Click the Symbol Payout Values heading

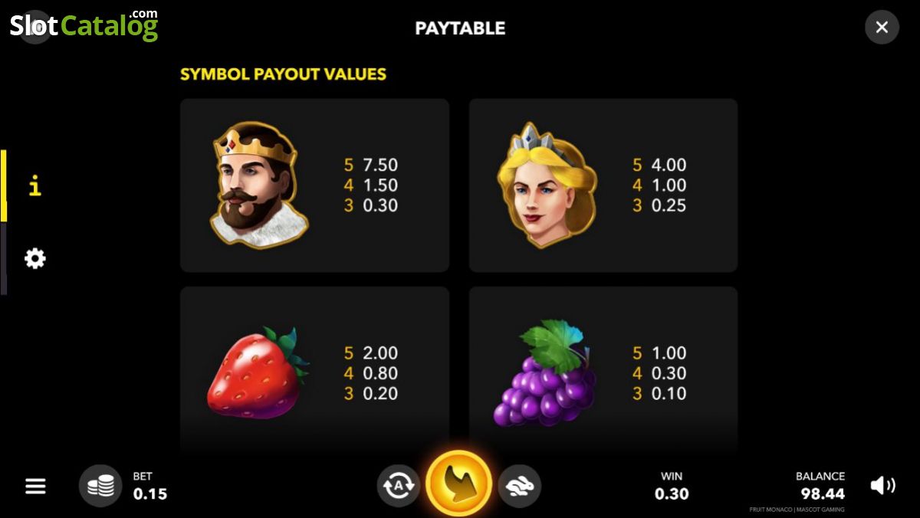pyautogui.click(x=283, y=74)
